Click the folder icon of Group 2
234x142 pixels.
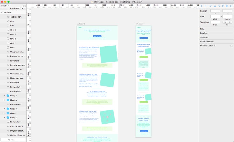pyautogui.click(x=8, y=118)
